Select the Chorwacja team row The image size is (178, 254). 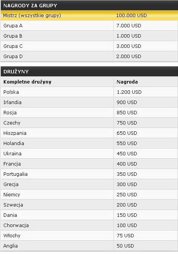89,225
